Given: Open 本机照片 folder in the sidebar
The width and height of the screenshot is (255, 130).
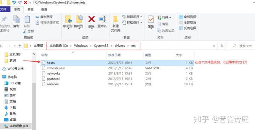Looking at the screenshot, I should tap(13, 55).
